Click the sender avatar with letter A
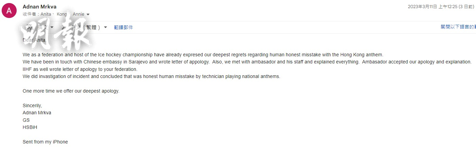The width and height of the screenshot is (476, 155). 9,11
